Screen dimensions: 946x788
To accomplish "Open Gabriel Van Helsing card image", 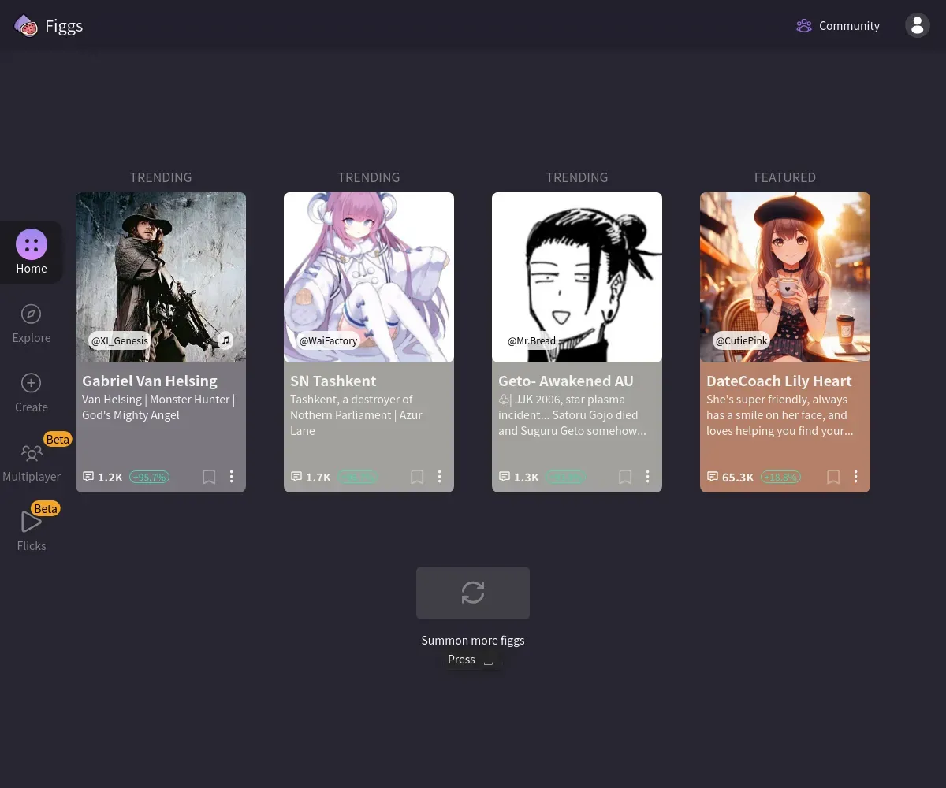I will pos(161,277).
